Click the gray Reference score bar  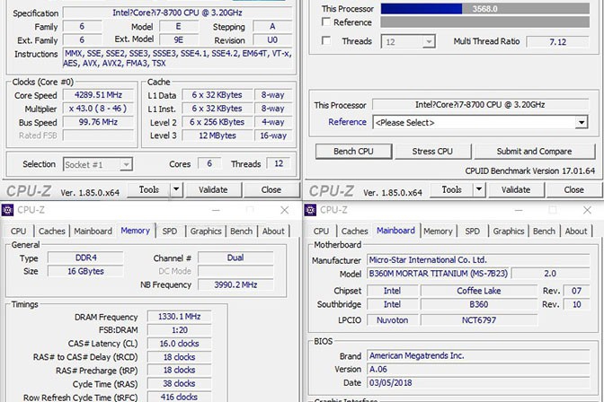485,22
